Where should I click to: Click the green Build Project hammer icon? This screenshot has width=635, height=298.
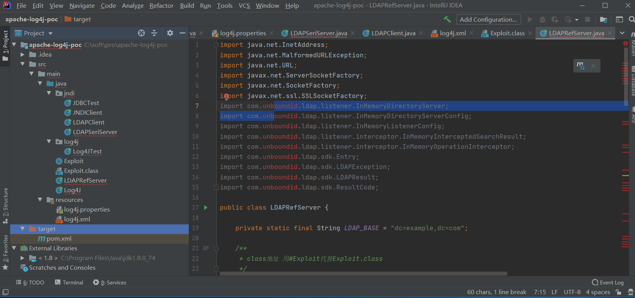tap(447, 19)
